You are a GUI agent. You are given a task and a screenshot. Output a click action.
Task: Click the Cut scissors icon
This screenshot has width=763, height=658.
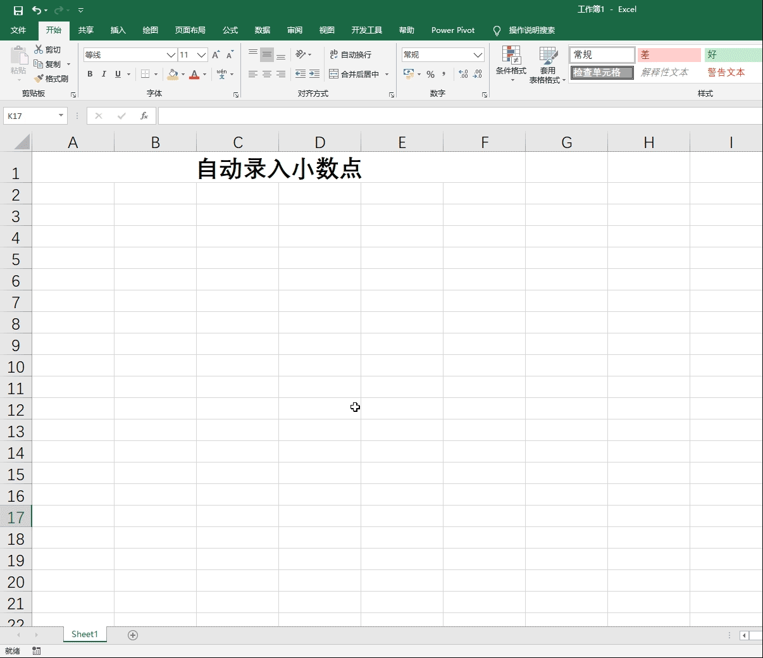(39, 49)
